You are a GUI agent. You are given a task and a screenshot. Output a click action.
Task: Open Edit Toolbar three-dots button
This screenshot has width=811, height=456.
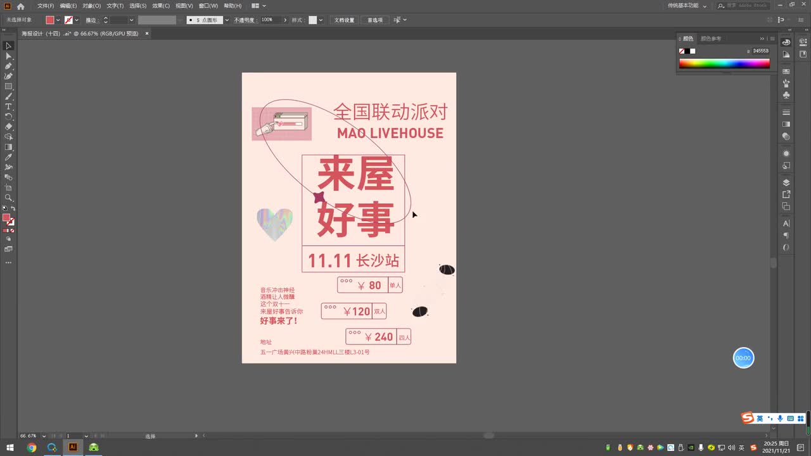pos(8,262)
